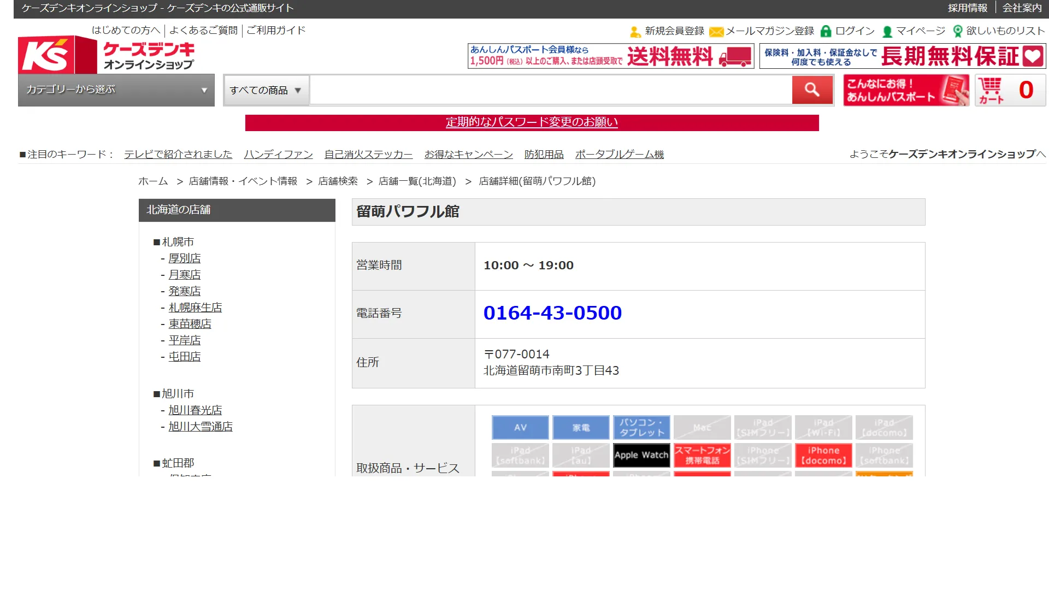Open the はじめての方へ link
Screen dimensions: 1049x590
(126, 31)
